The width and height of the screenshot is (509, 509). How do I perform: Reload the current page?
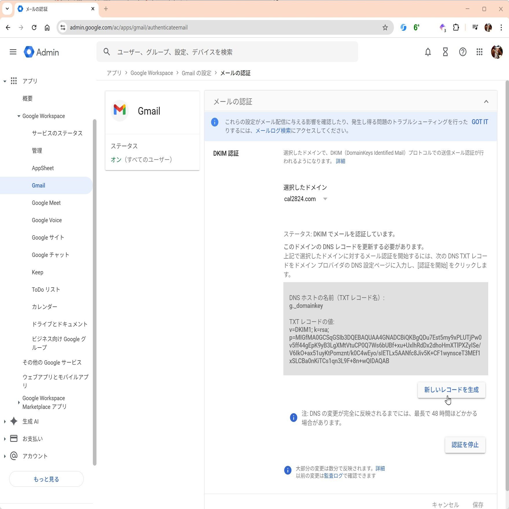34,27
